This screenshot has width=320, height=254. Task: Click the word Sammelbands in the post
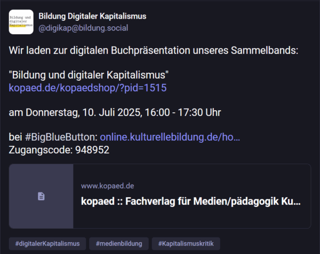click(267, 51)
